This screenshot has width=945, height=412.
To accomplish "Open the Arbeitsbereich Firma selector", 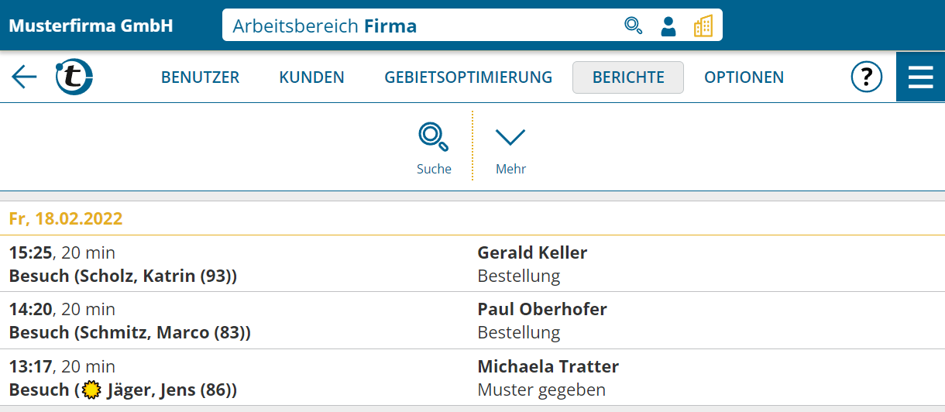I will pos(472,26).
